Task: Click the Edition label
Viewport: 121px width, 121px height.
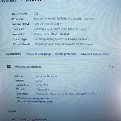Action: point(19,76)
